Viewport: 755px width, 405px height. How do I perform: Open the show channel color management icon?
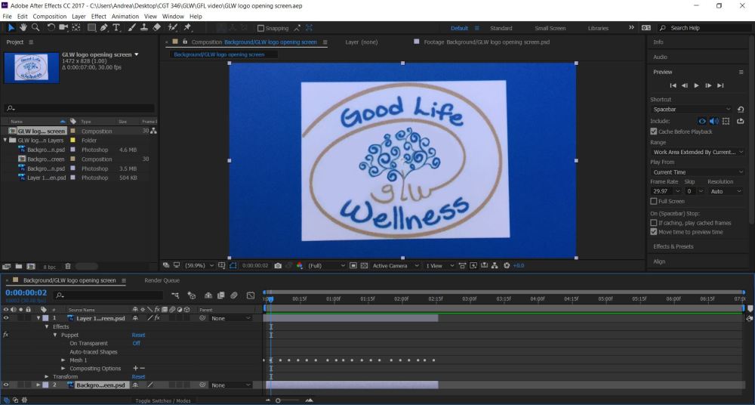coord(300,266)
